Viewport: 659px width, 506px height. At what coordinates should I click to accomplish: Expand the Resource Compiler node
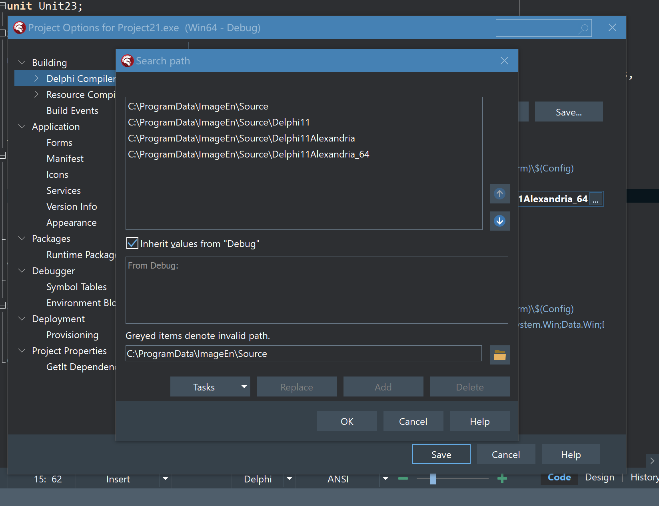click(x=36, y=95)
